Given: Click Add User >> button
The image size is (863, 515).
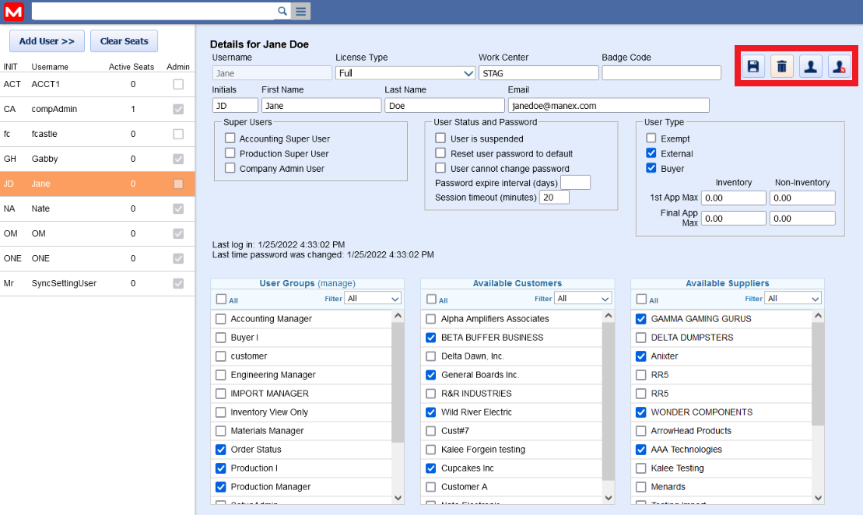Looking at the screenshot, I should click(47, 41).
